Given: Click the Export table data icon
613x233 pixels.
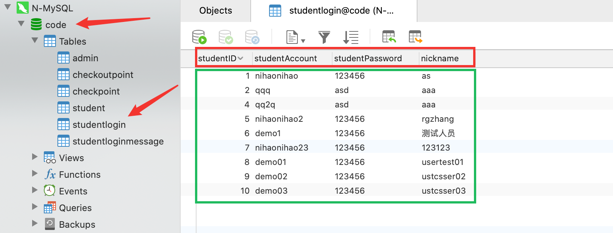Looking at the screenshot, I should click(415, 37).
